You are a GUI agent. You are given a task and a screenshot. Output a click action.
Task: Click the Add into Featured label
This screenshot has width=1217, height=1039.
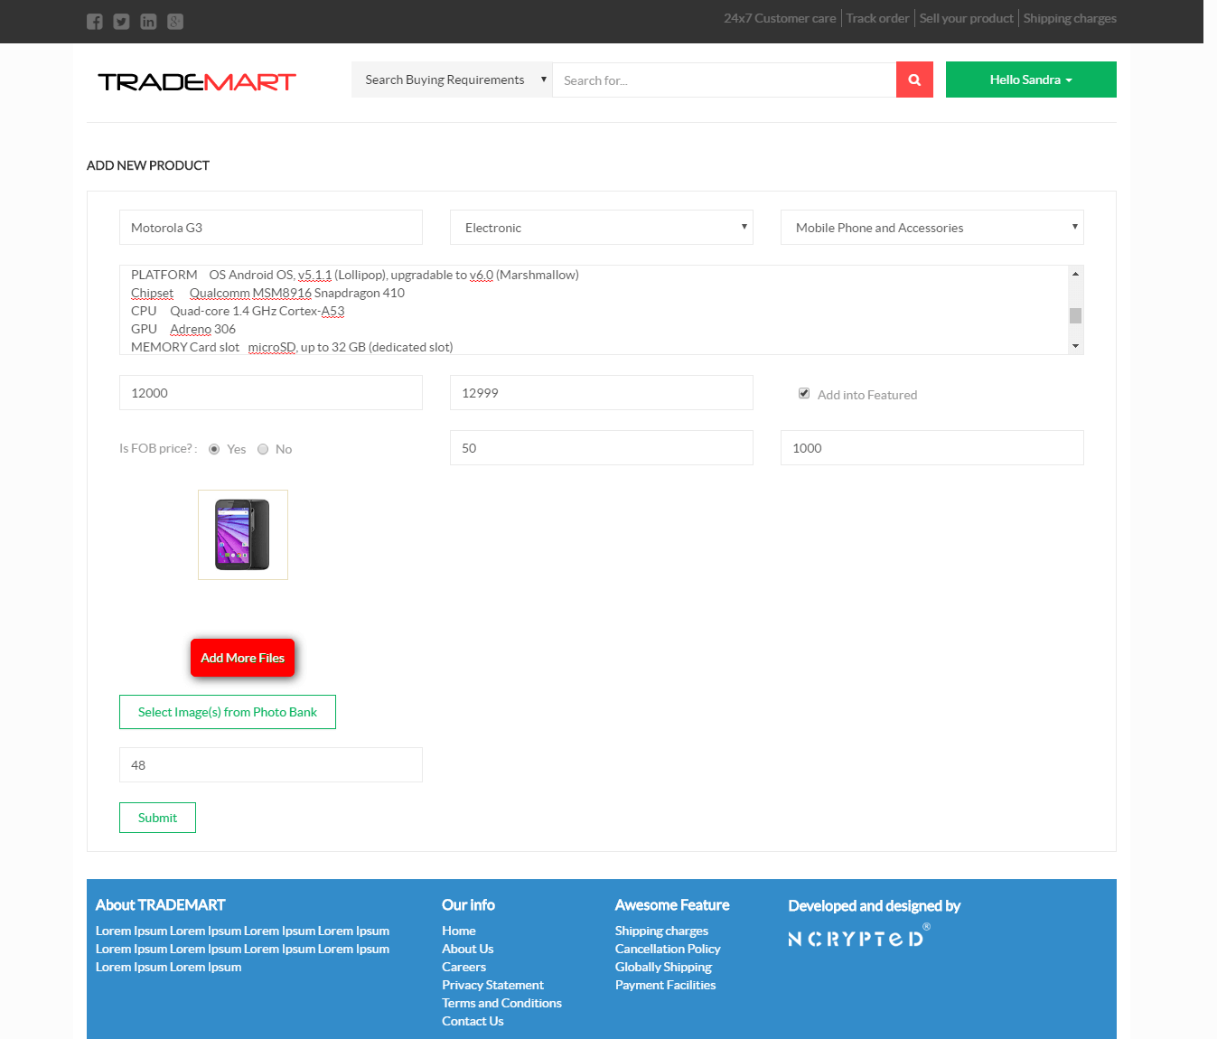[867, 395]
